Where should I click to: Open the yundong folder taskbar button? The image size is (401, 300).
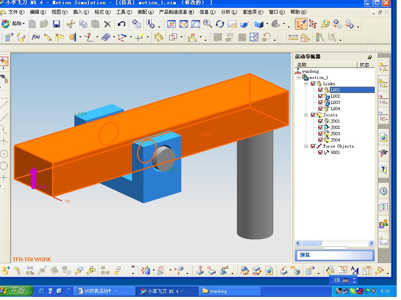pyautogui.click(x=230, y=291)
